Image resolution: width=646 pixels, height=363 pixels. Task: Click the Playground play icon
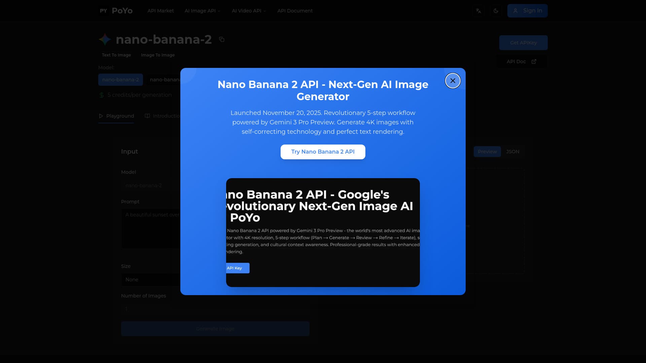[101, 116]
